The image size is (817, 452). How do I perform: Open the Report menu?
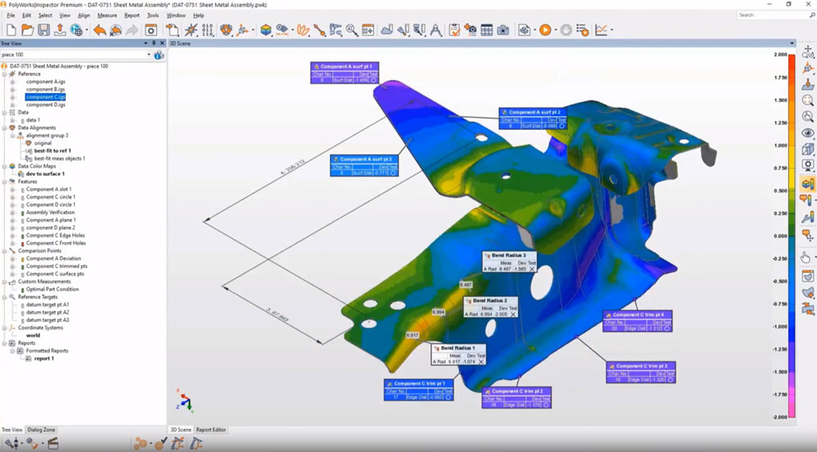132,16
